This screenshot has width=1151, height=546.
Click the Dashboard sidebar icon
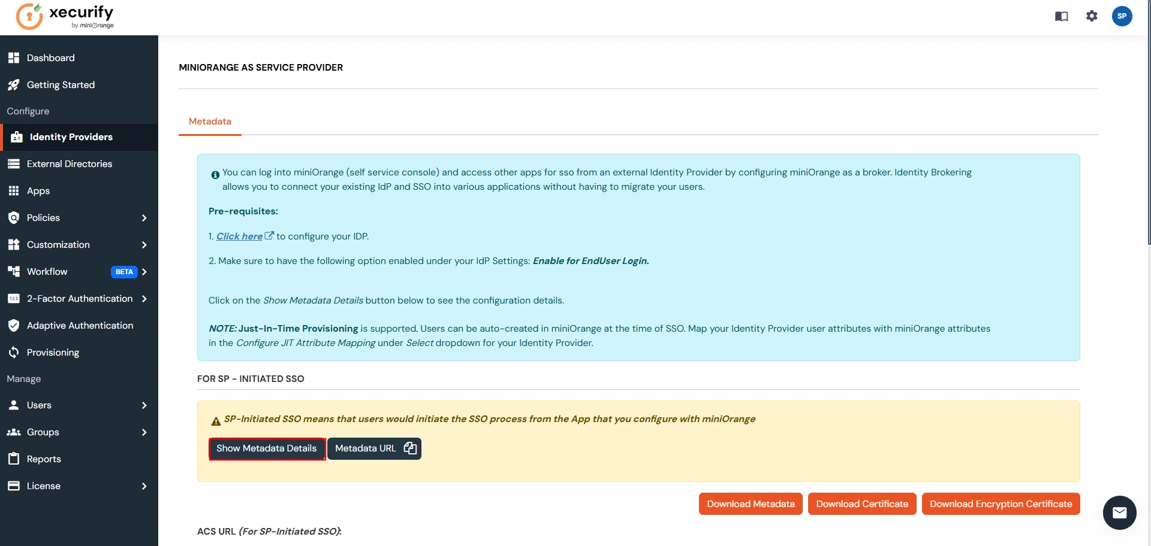(14, 57)
